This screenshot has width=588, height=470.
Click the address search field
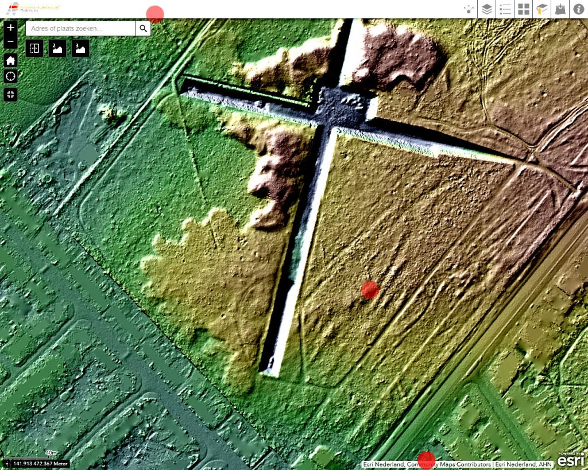[80, 28]
